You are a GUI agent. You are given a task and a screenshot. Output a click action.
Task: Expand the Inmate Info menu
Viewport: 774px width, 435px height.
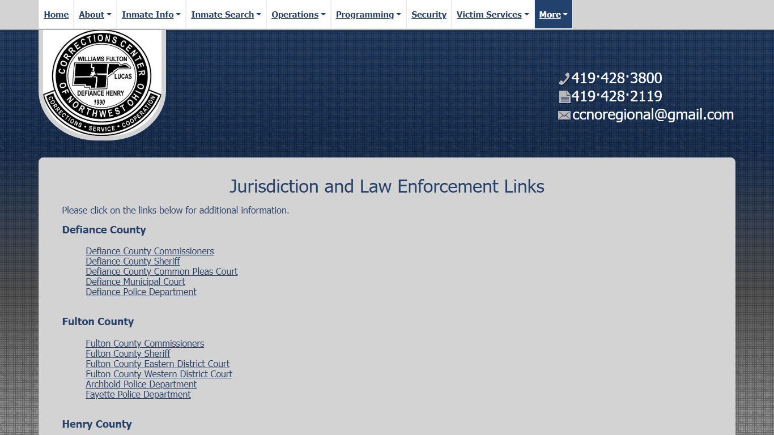151,15
